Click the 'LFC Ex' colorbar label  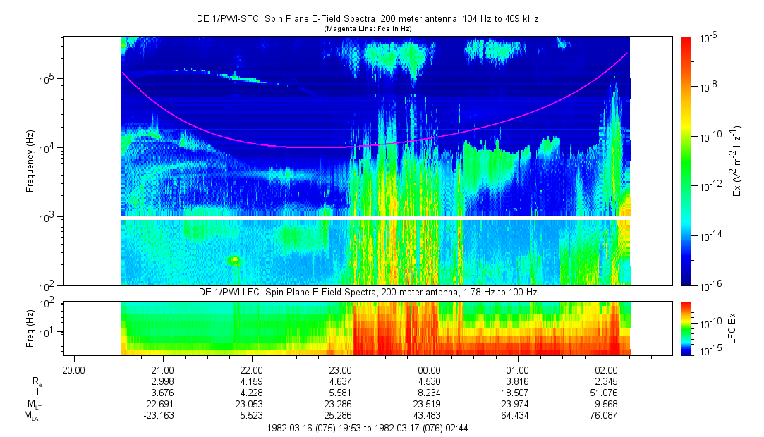(733, 328)
